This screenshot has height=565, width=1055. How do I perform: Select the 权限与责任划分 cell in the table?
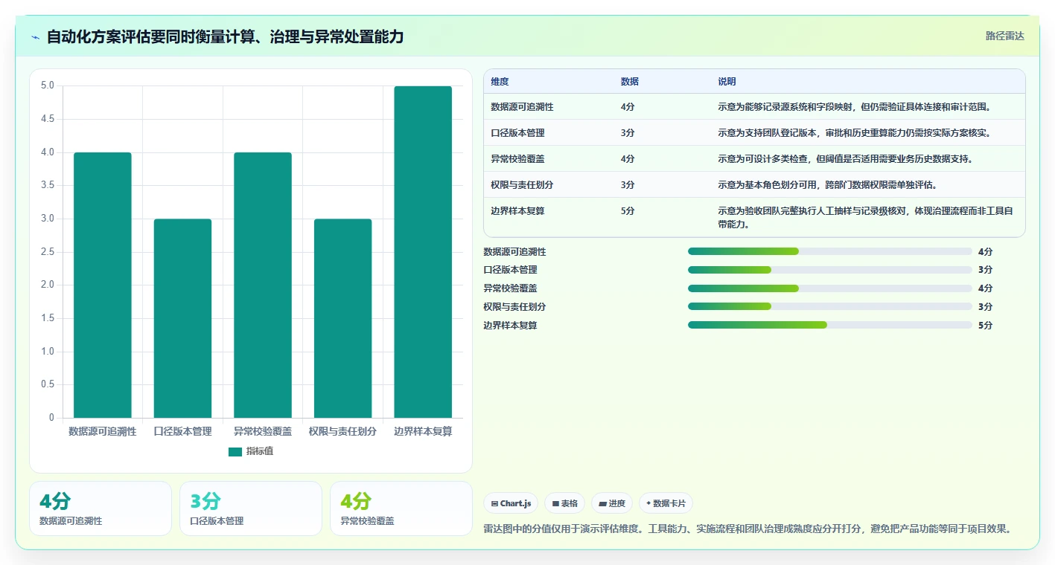(x=522, y=185)
